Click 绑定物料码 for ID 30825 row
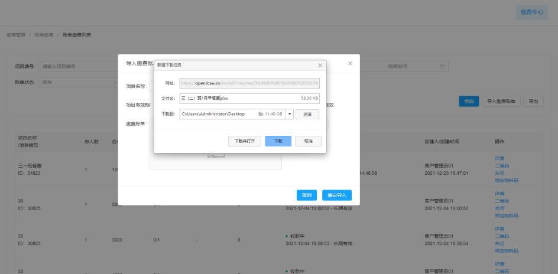This screenshot has width=558, height=274. [x=507, y=216]
